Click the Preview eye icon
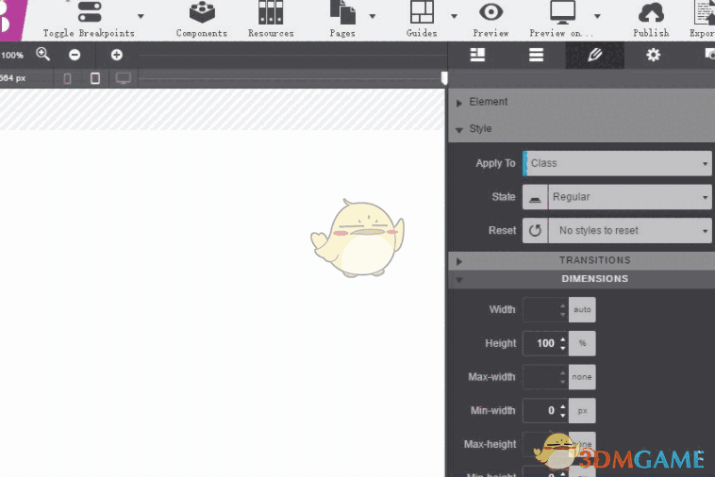715x477 pixels. tap(491, 12)
